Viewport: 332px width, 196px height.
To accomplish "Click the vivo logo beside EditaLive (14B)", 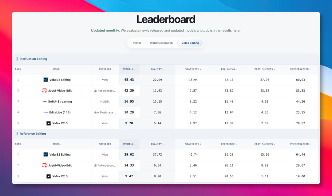I will (45, 112).
